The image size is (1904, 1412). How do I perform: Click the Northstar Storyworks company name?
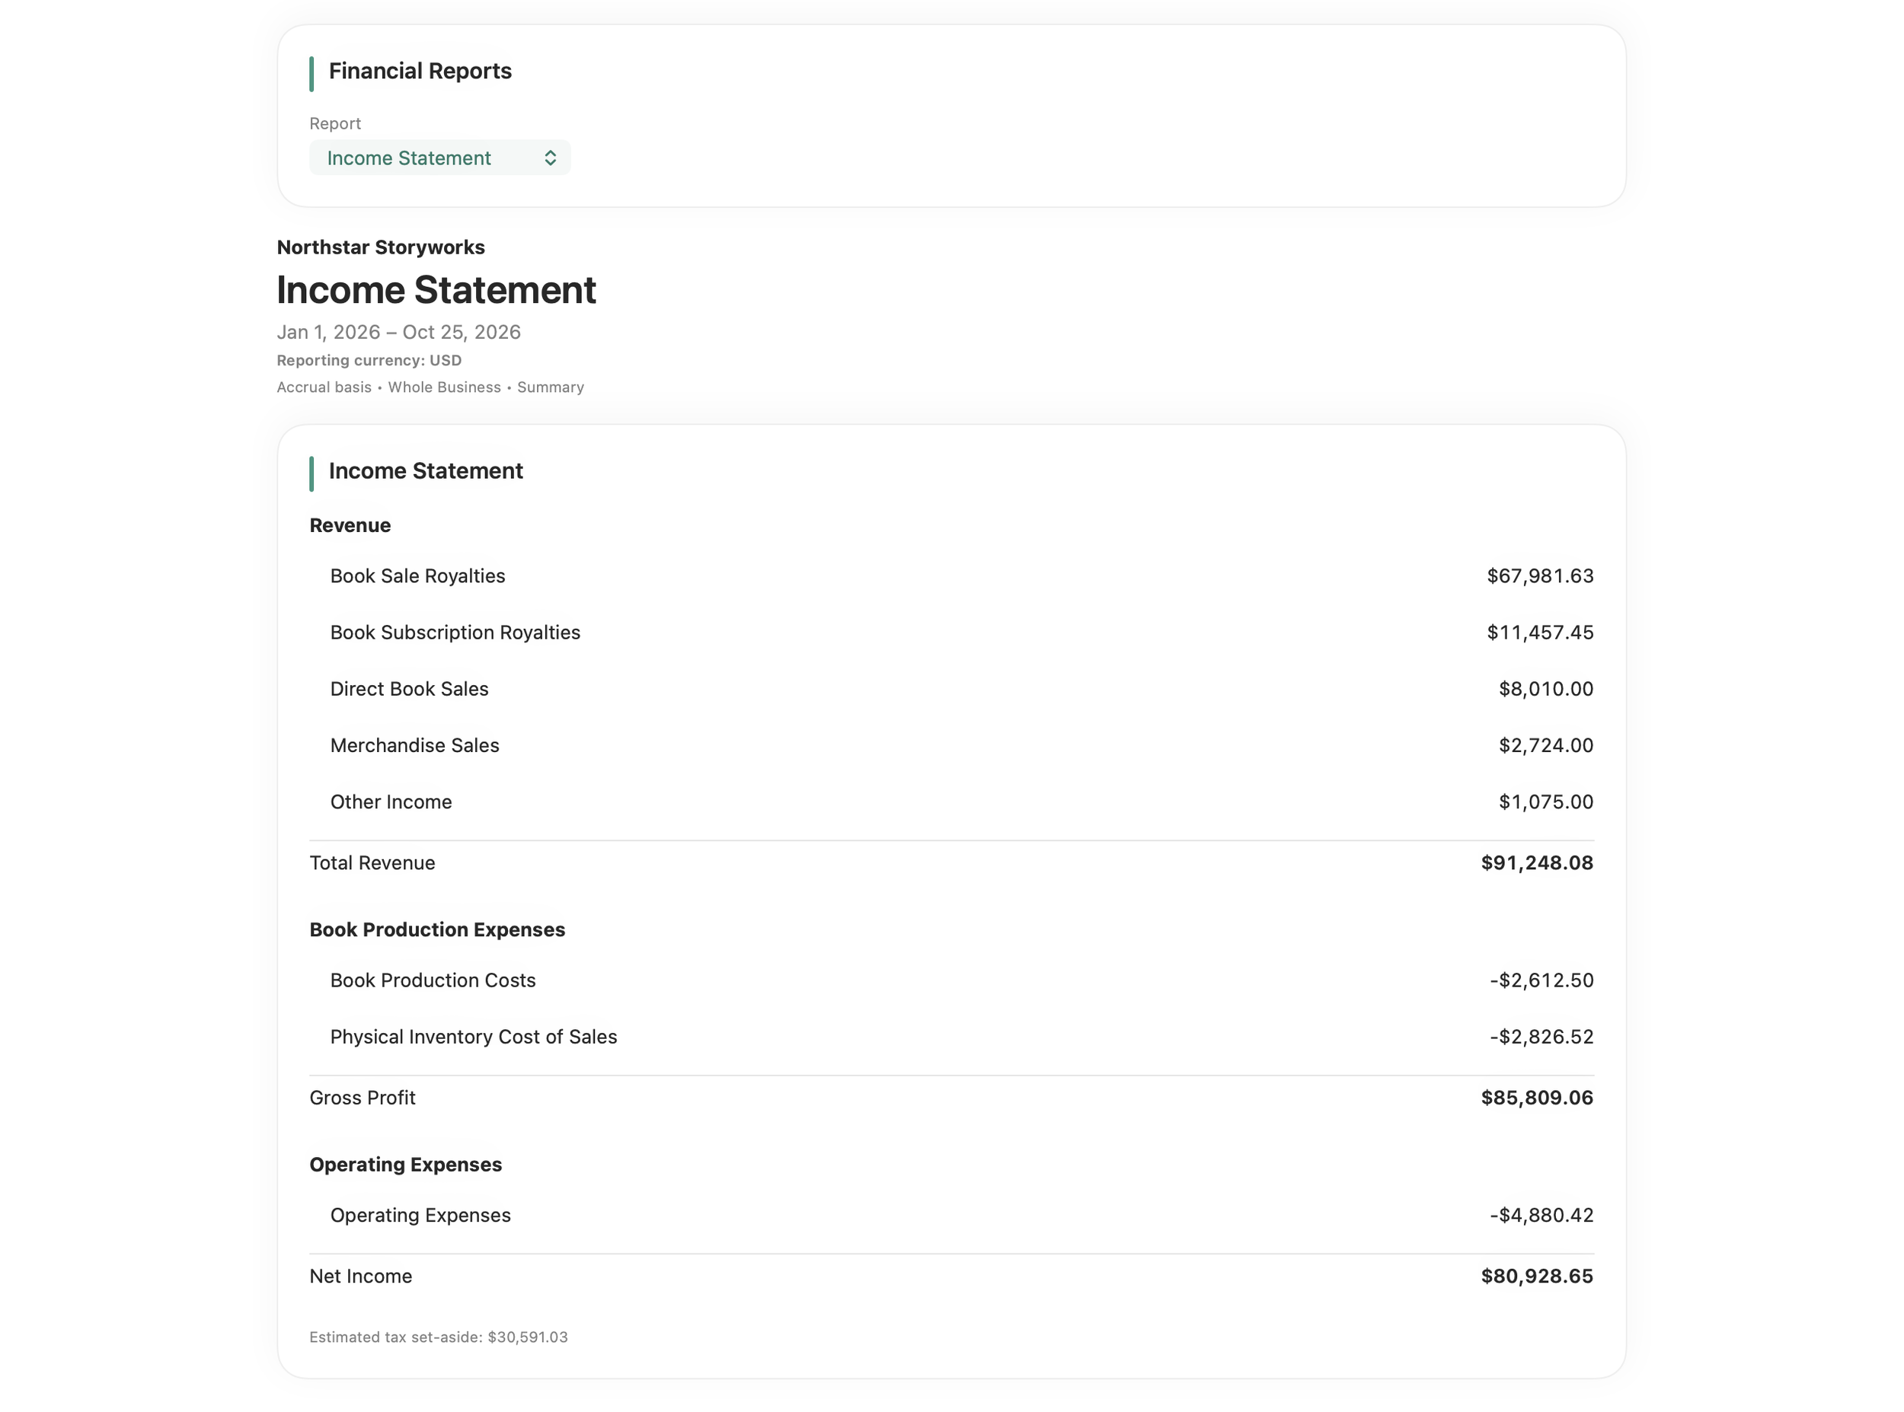coord(381,247)
